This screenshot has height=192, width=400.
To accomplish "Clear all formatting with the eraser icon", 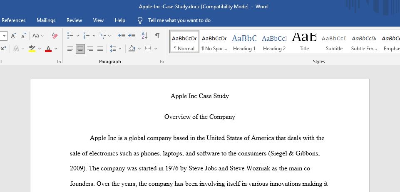I will click(55, 36).
